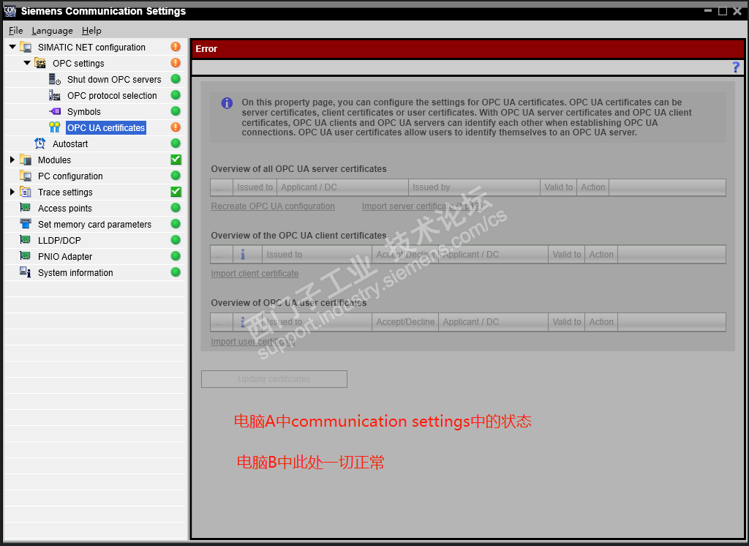Select the LLDP/DCP tree item
Viewport: 749px width, 546px height.
(59, 241)
